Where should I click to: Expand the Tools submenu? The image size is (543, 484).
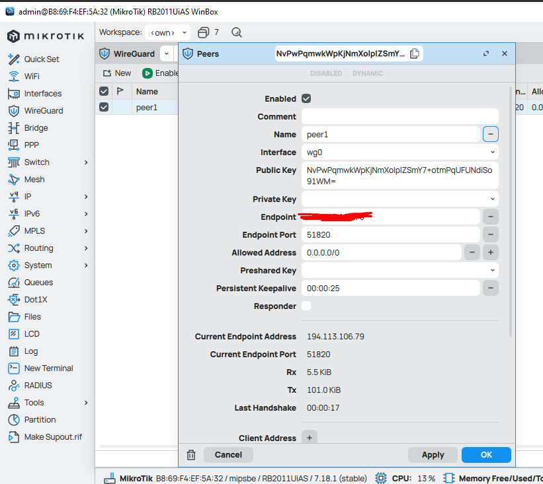86,402
